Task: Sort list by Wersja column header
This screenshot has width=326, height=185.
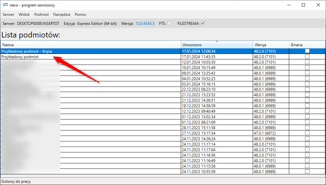Action: click(271, 45)
